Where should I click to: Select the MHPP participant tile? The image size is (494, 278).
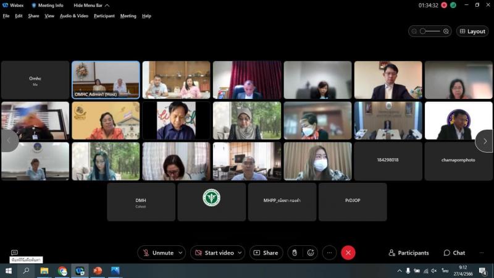(282, 202)
